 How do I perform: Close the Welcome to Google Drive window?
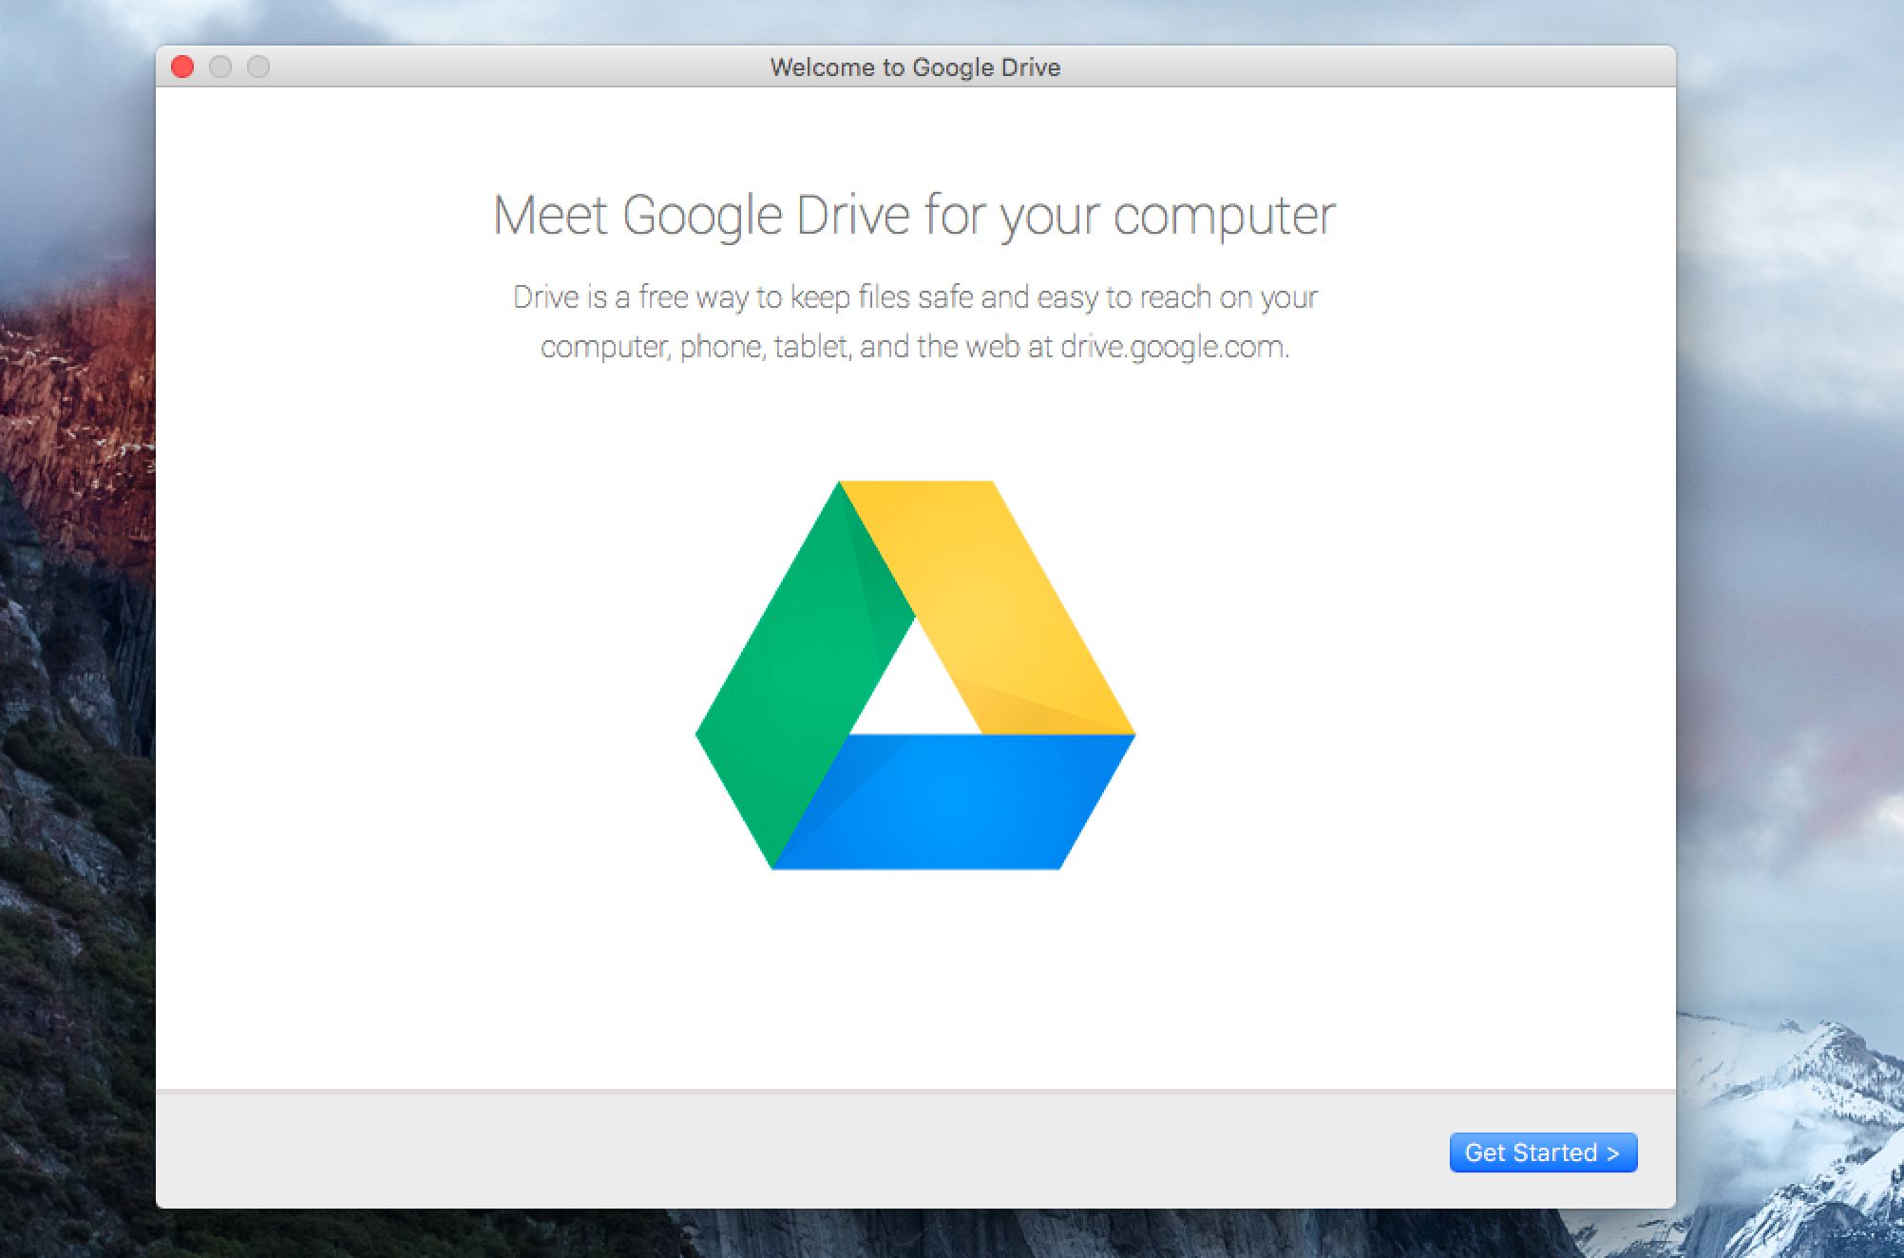point(182,67)
